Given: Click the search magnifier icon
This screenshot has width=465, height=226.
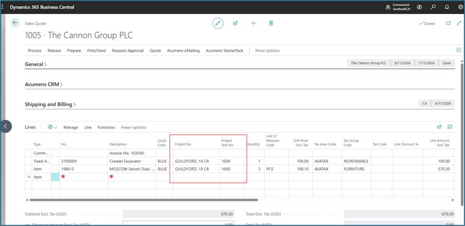Looking at the screenshot, I should click(433, 7).
